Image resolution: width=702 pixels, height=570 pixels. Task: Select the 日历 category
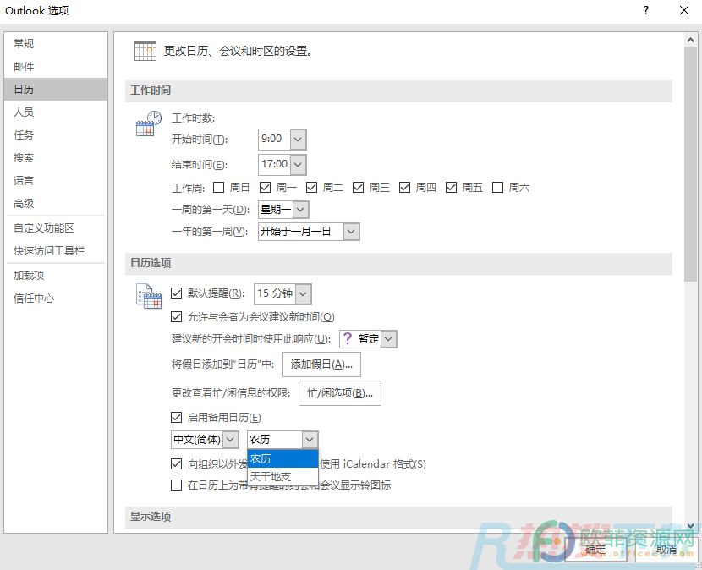pos(56,89)
